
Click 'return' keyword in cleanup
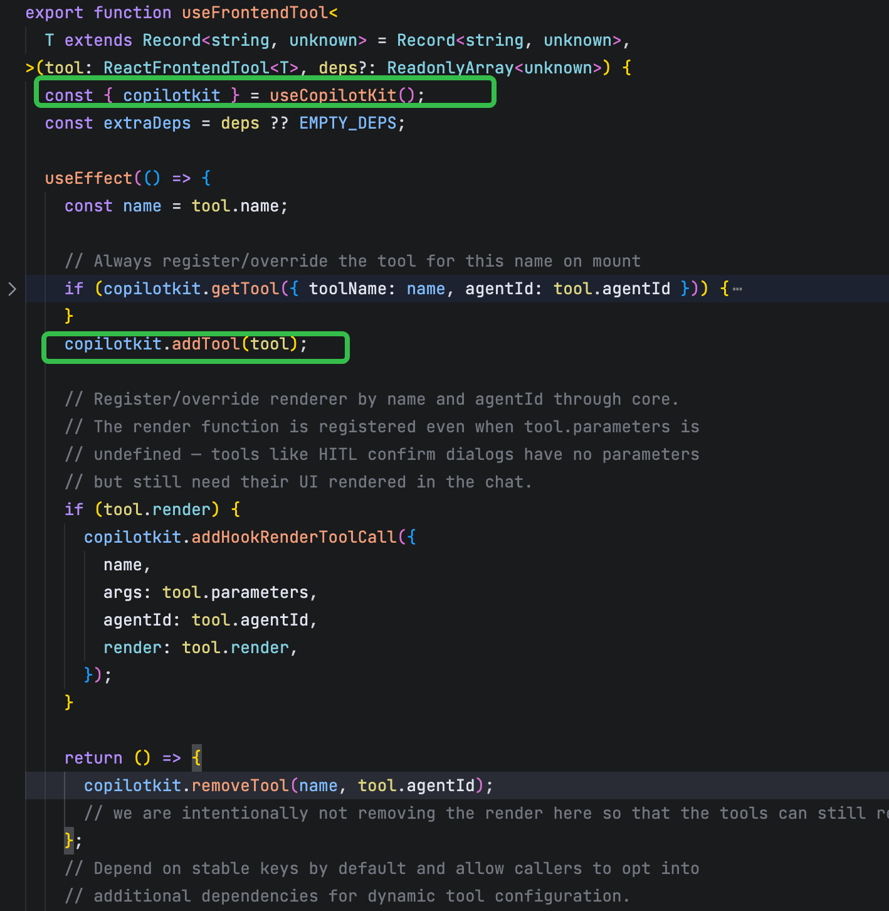[93, 758]
